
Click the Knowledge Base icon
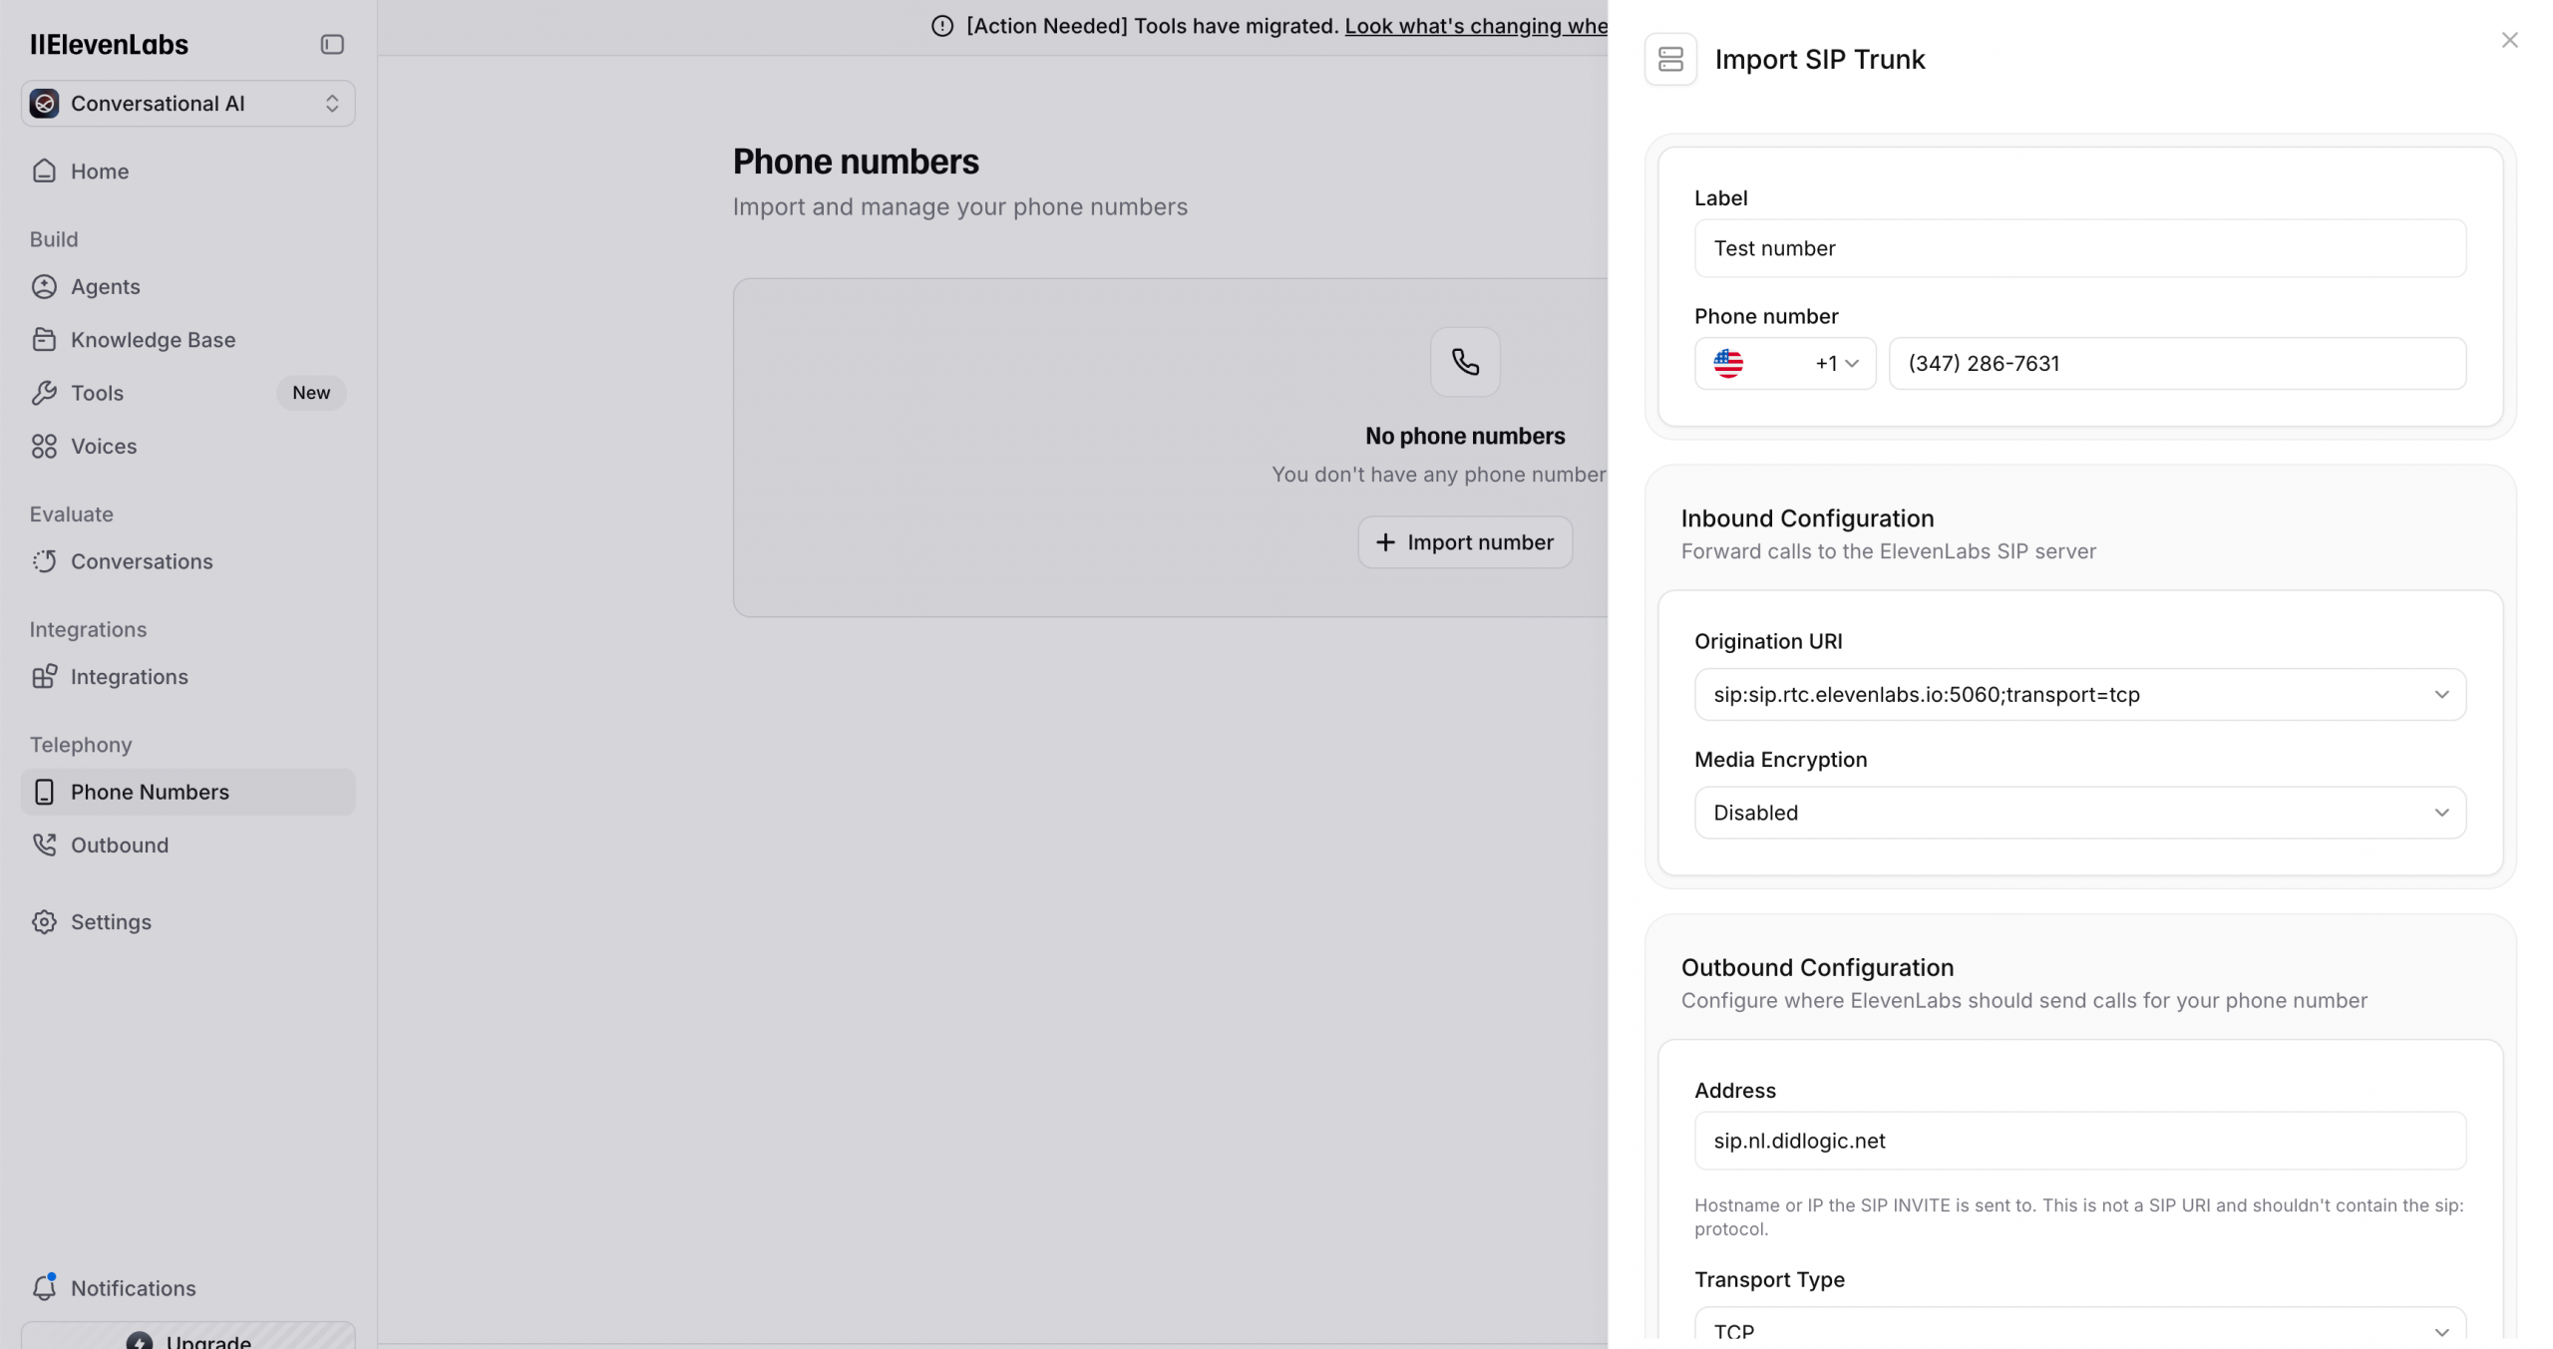click(x=44, y=340)
